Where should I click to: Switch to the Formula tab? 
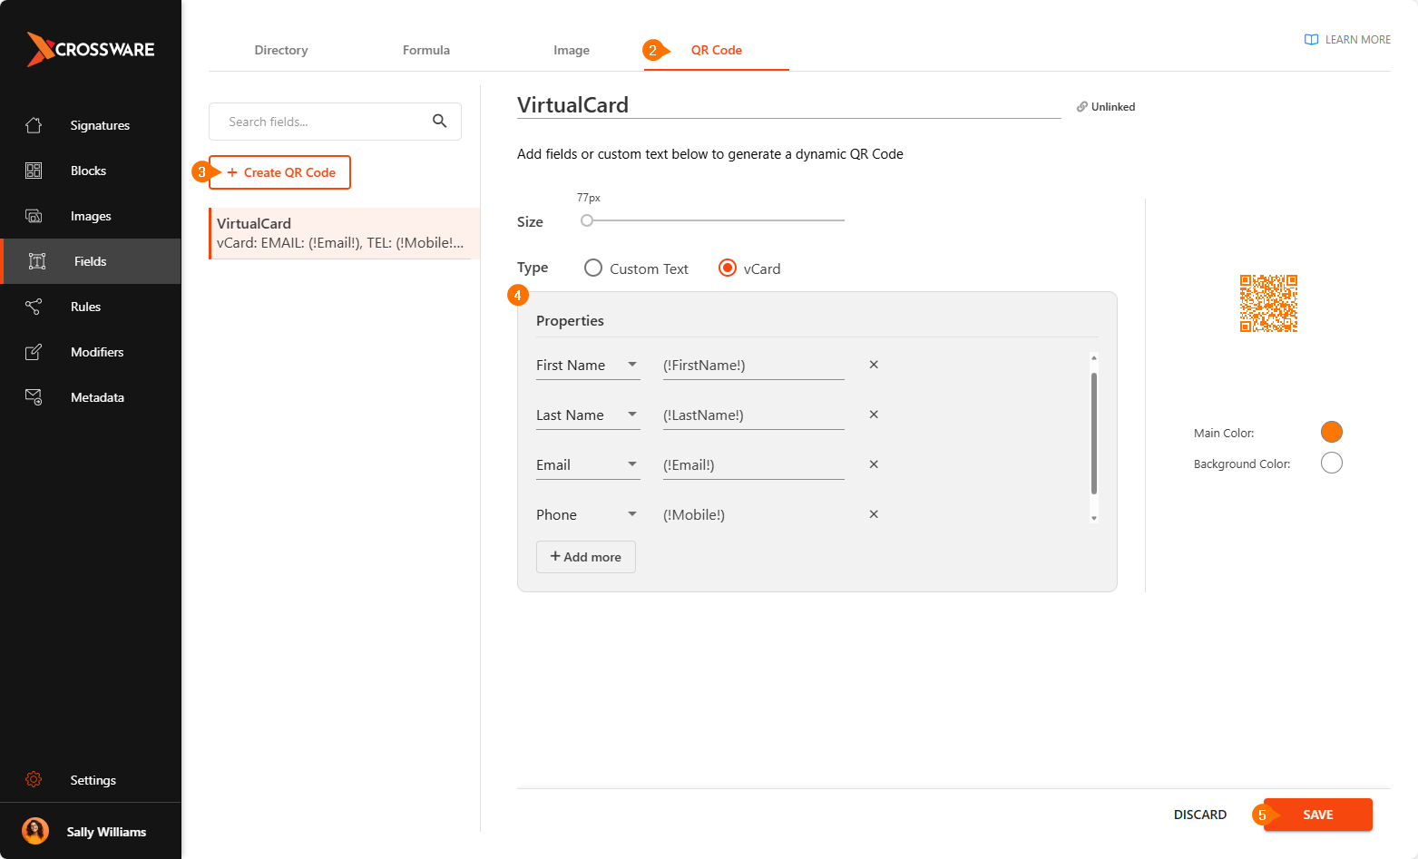point(426,50)
